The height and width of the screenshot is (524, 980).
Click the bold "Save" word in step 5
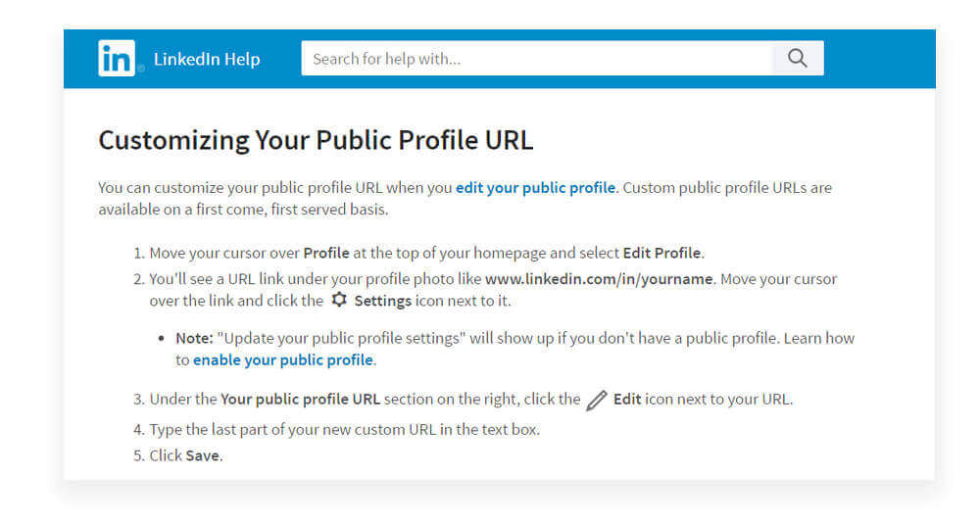pyautogui.click(x=203, y=455)
